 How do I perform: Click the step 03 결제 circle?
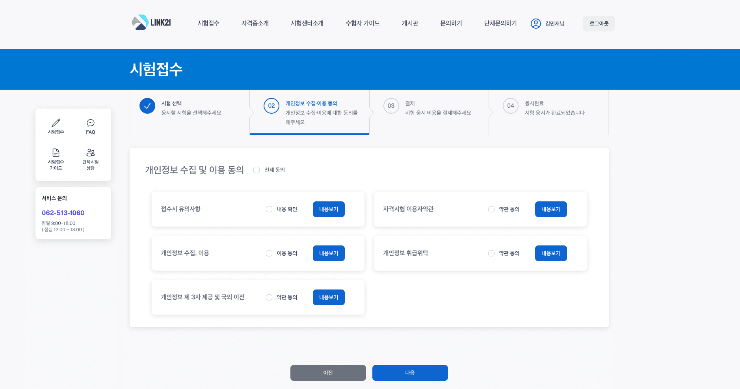pos(391,106)
